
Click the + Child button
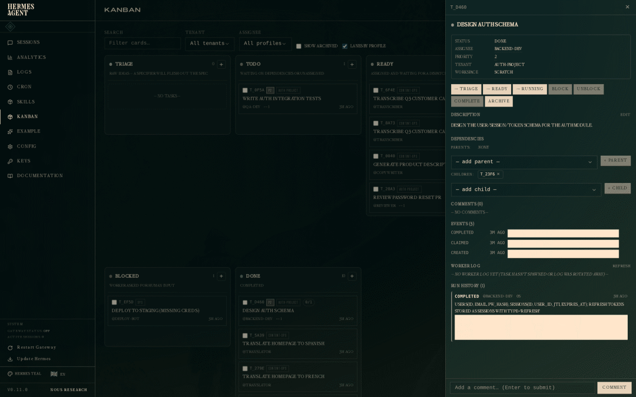(x=617, y=188)
